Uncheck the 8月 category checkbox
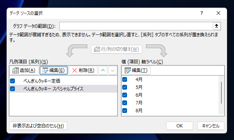234x140 pixels. pyautogui.click(x=124, y=110)
